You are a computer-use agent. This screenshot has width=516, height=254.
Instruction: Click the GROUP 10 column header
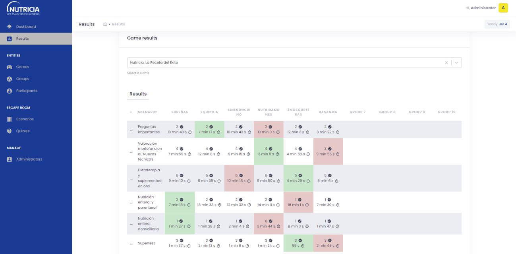pyautogui.click(x=447, y=112)
